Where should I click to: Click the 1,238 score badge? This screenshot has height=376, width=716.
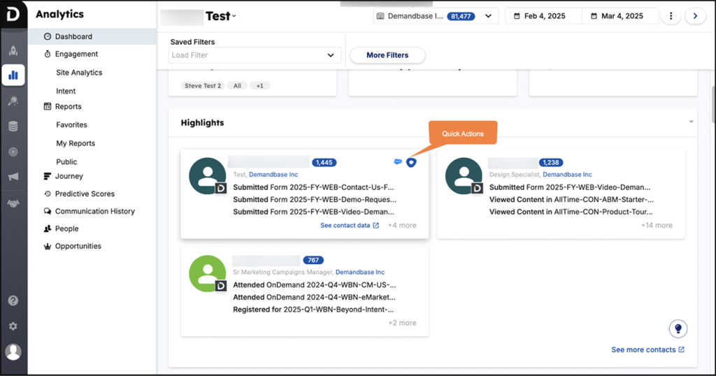tap(551, 162)
